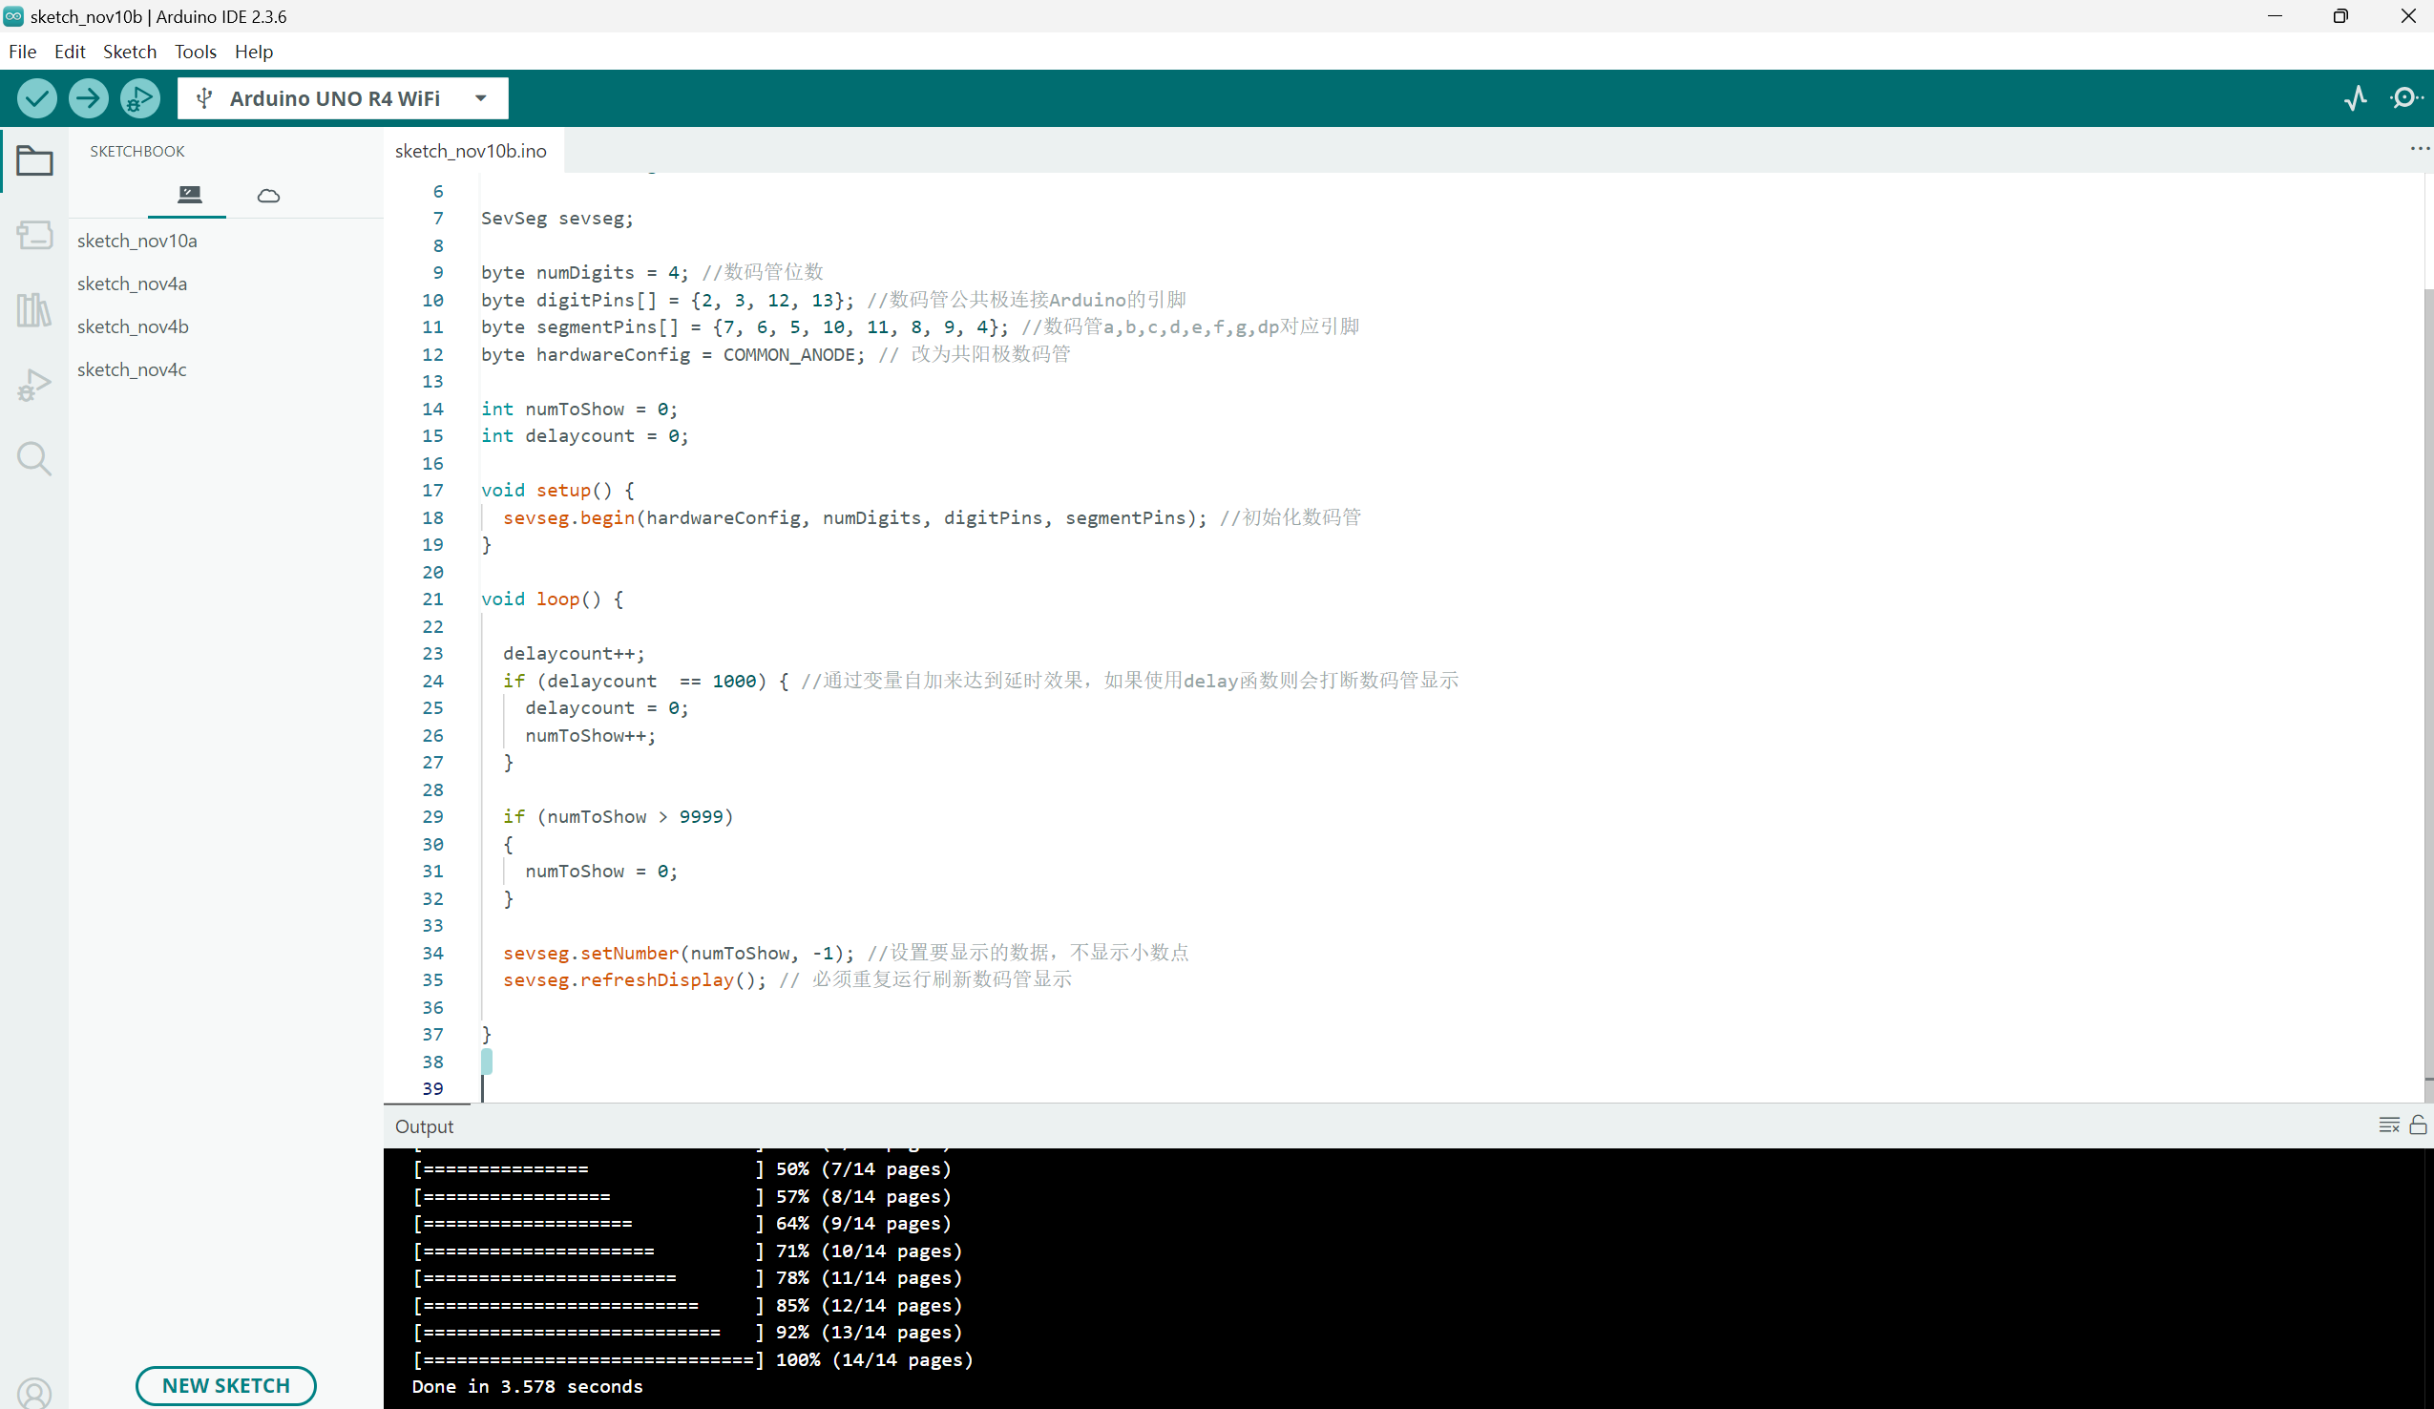The image size is (2434, 1409).
Task: Open the Serial Plotter
Action: [2355, 98]
